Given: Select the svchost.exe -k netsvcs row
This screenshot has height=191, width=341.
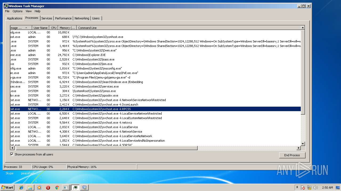Looking at the screenshot, I should pyautogui.click(x=155, y=123).
